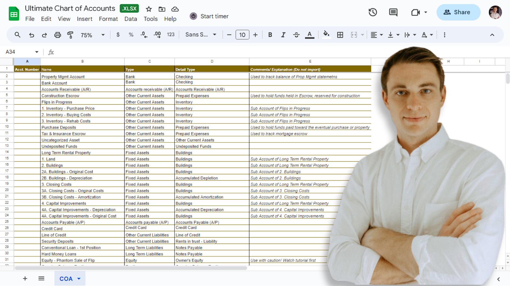Open the comments panel icon
510x286 pixels.
coord(393,12)
